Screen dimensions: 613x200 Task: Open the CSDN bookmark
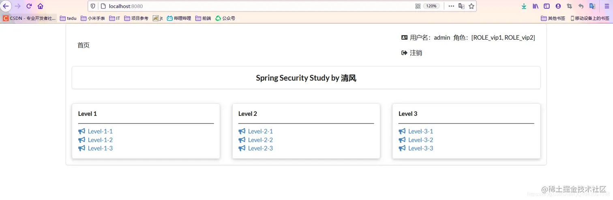pos(29,18)
